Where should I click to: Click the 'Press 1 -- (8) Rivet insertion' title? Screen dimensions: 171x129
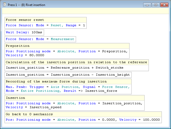[27, 5]
